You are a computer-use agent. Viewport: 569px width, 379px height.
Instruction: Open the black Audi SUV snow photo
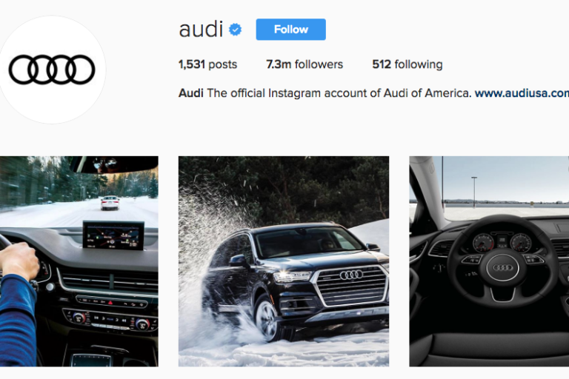[x=284, y=261]
